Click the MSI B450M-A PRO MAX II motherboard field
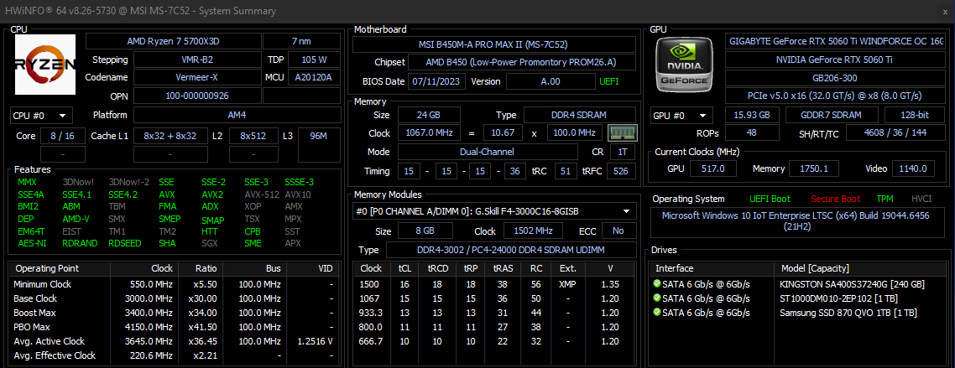This screenshot has width=955, height=368. click(x=494, y=44)
